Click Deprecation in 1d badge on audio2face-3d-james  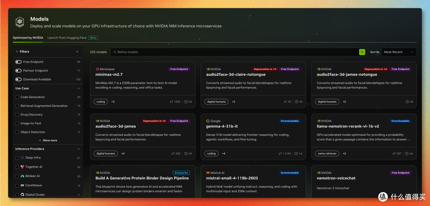point(154,121)
